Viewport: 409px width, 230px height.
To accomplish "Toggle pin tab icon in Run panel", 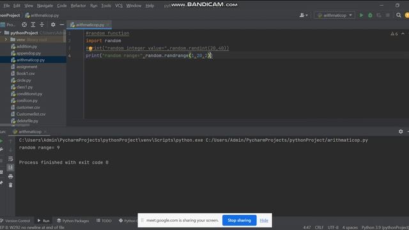I will click(1, 183).
